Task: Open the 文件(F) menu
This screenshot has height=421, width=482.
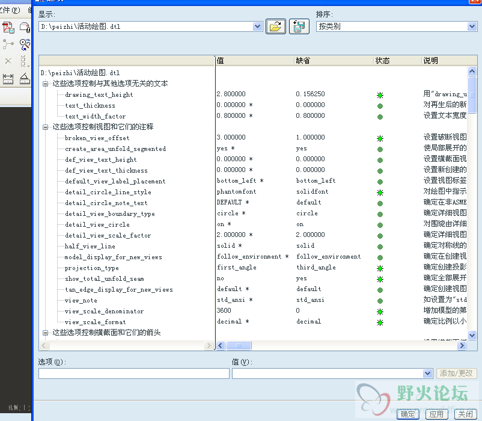Action: (10, 10)
